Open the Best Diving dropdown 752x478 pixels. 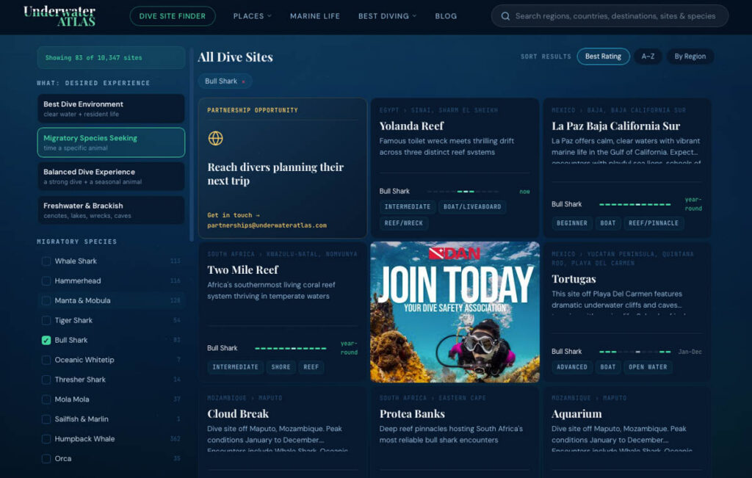[x=388, y=16]
